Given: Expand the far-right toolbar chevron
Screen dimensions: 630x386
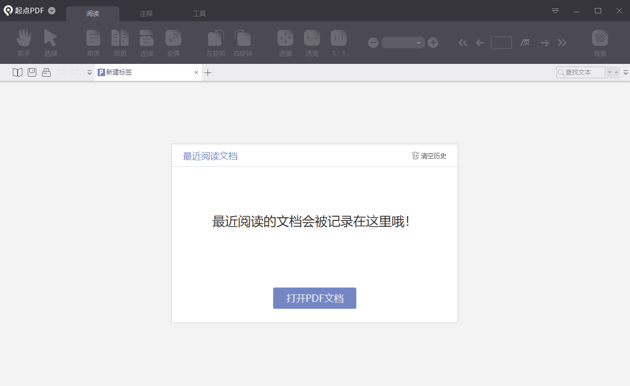Looking at the screenshot, I should tap(626, 72).
